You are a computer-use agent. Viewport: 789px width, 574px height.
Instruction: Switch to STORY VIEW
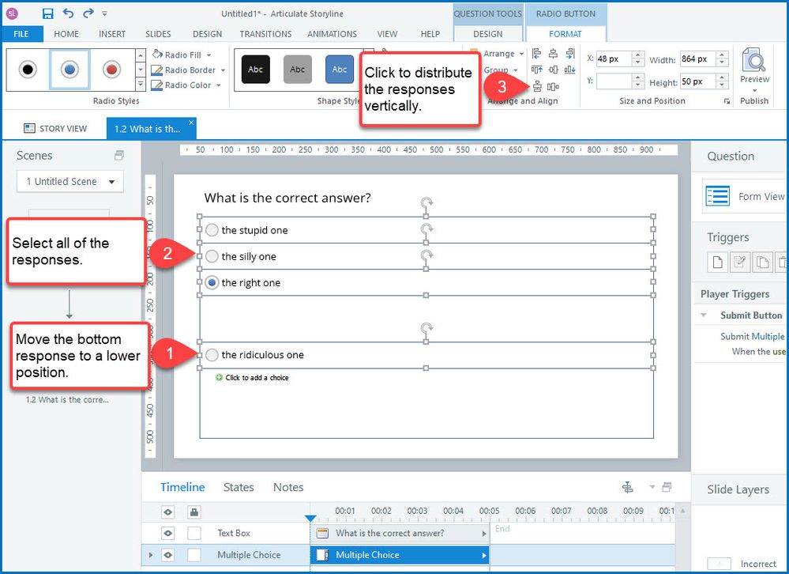(x=55, y=128)
